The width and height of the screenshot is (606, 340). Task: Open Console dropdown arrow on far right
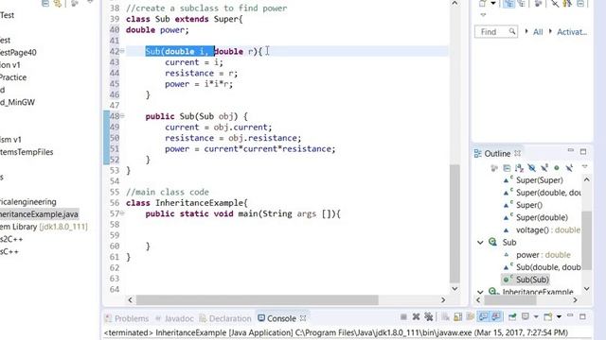click(x=559, y=317)
